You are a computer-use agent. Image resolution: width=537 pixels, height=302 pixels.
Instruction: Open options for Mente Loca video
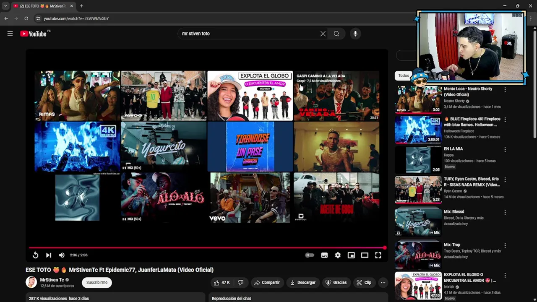pyautogui.click(x=505, y=89)
